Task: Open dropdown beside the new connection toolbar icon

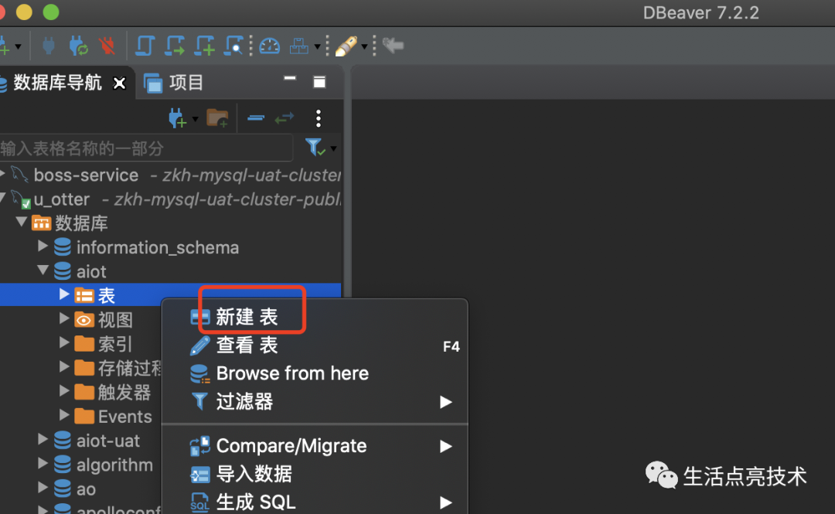Action: [18, 47]
